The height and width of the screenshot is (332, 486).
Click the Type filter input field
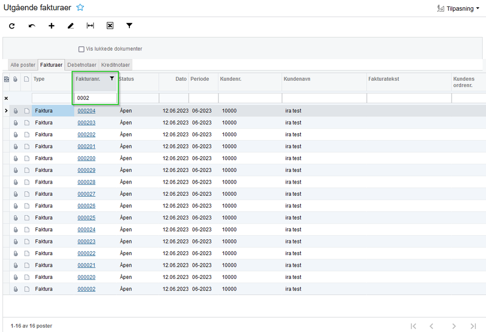pyautogui.click(x=53, y=98)
